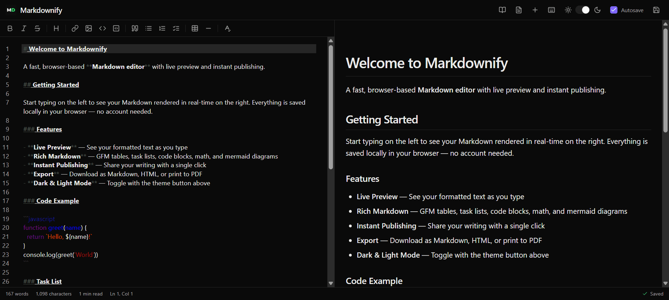Screen dimensions: 669x300
Task: Insert a blockquote
Action: point(135,29)
